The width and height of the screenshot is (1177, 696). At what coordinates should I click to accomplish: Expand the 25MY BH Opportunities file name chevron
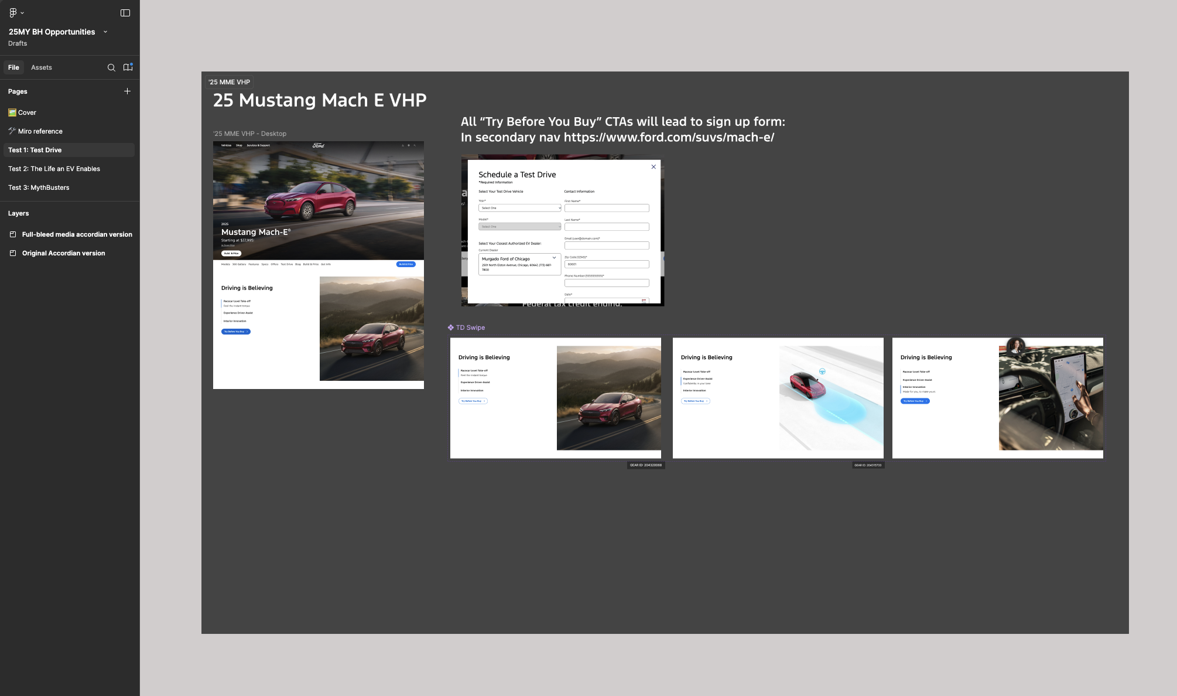[x=105, y=32]
